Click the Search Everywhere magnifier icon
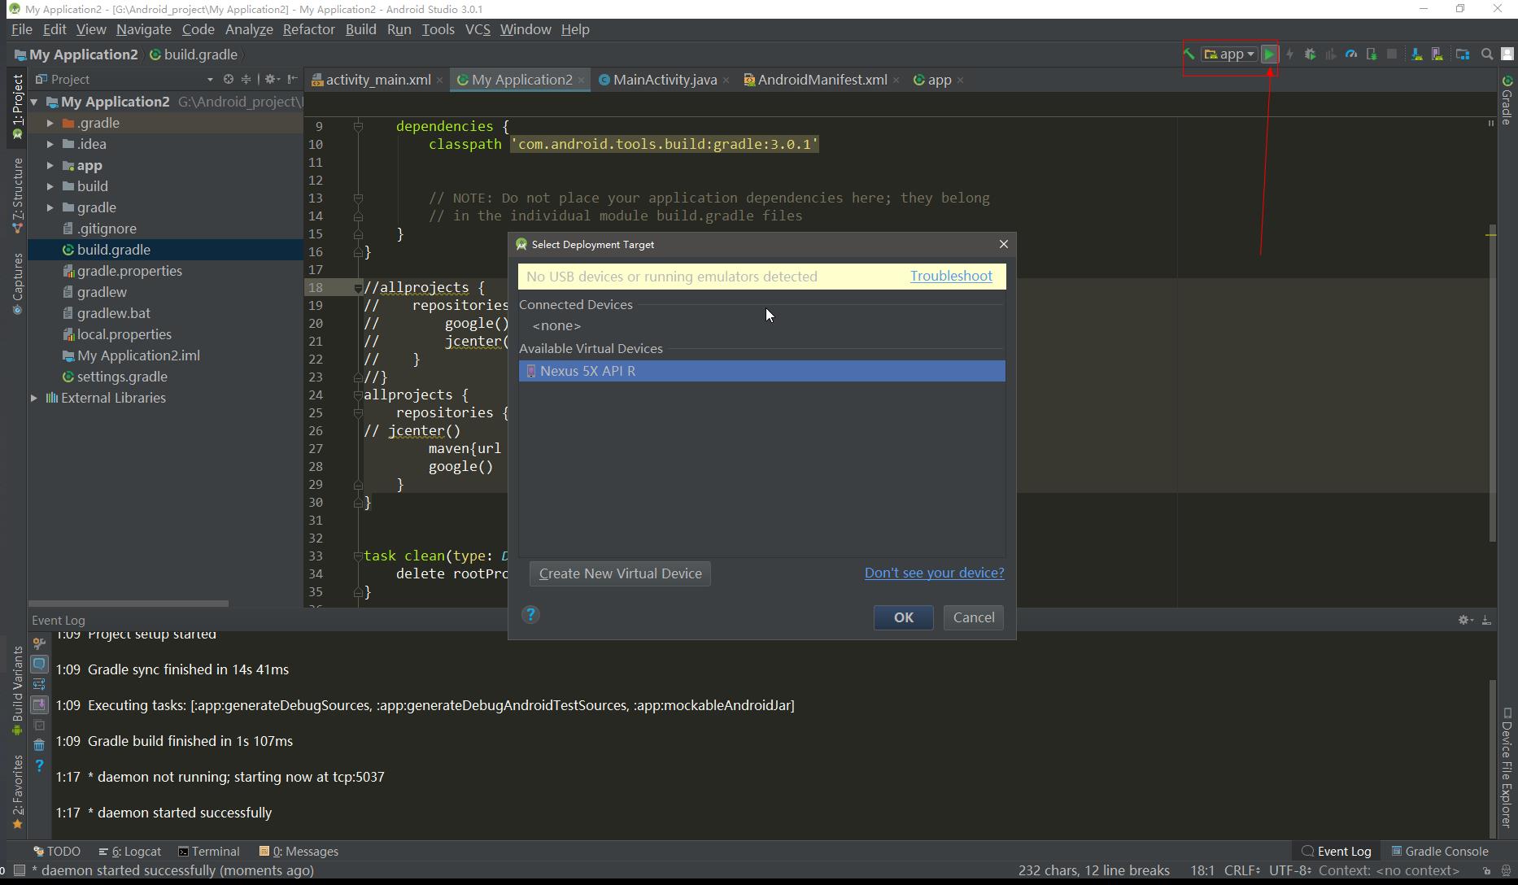1518x885 pixels. 1487,54
